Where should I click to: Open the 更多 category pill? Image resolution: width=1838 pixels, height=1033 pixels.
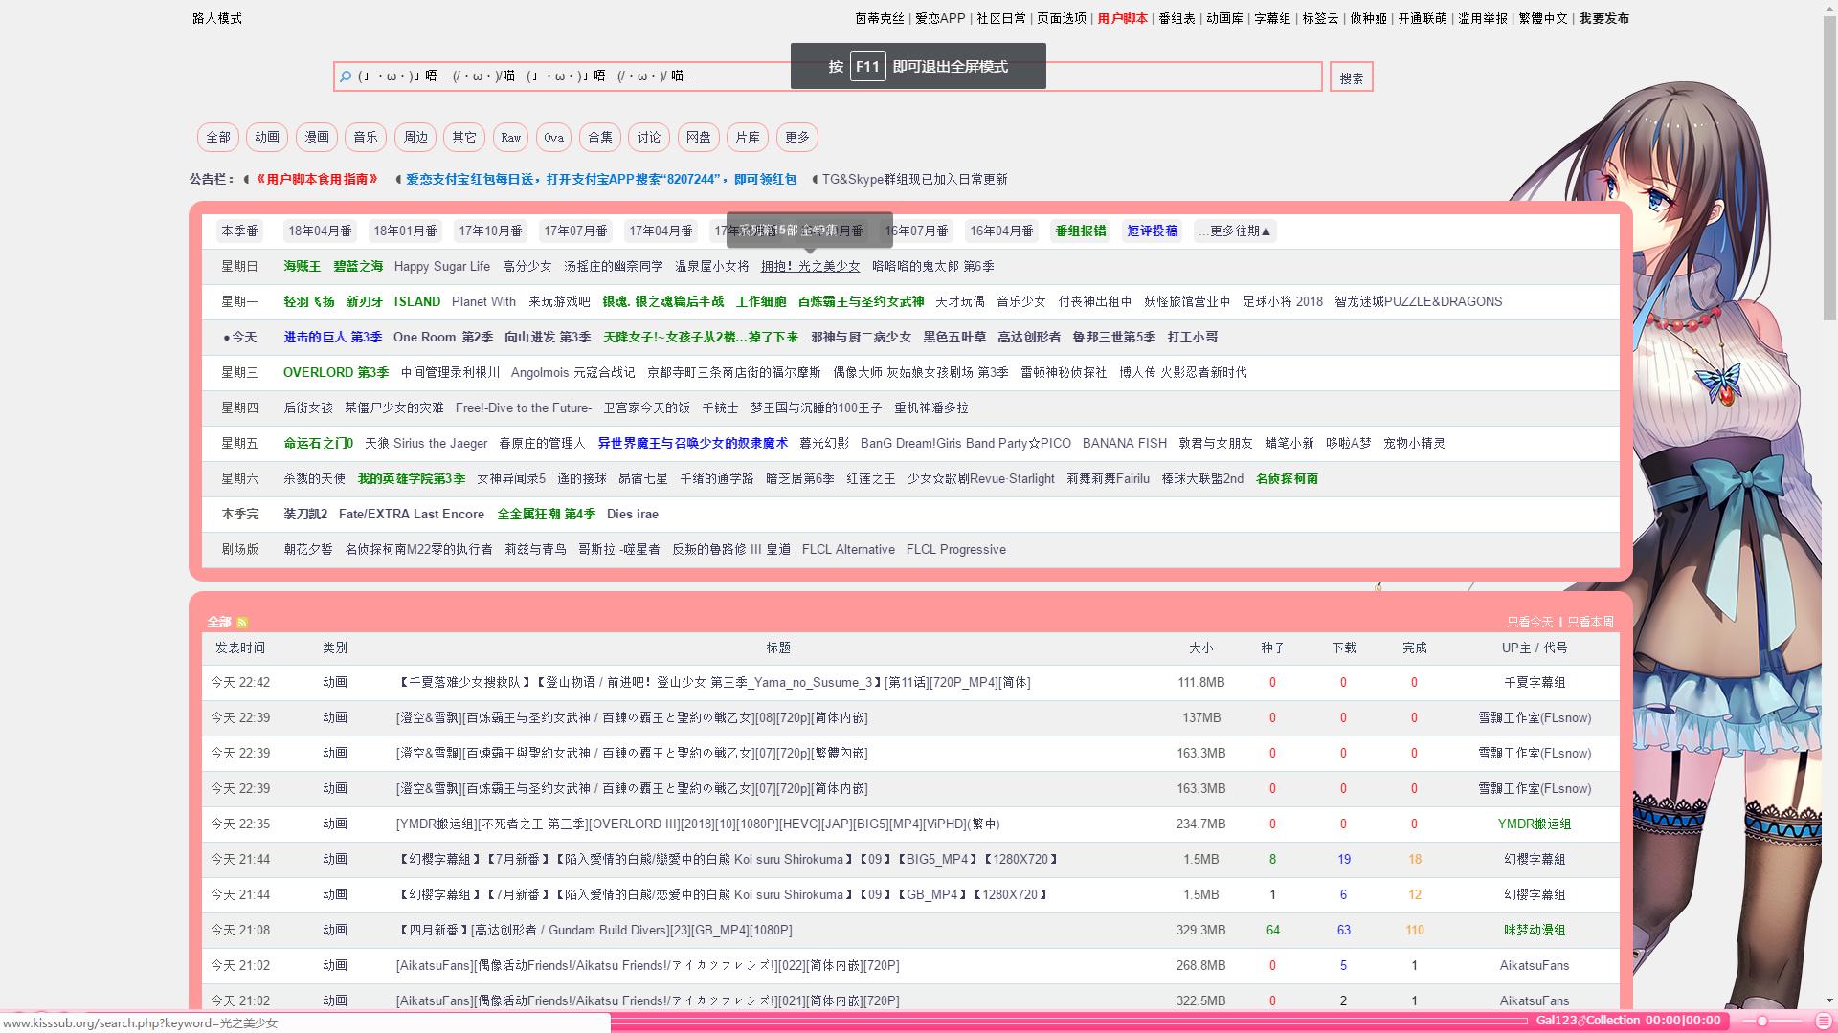[x=797, y=137]
